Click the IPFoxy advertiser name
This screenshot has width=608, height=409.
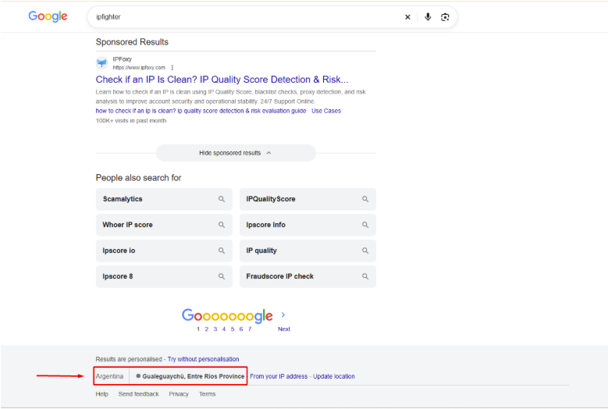pos(122,59)
